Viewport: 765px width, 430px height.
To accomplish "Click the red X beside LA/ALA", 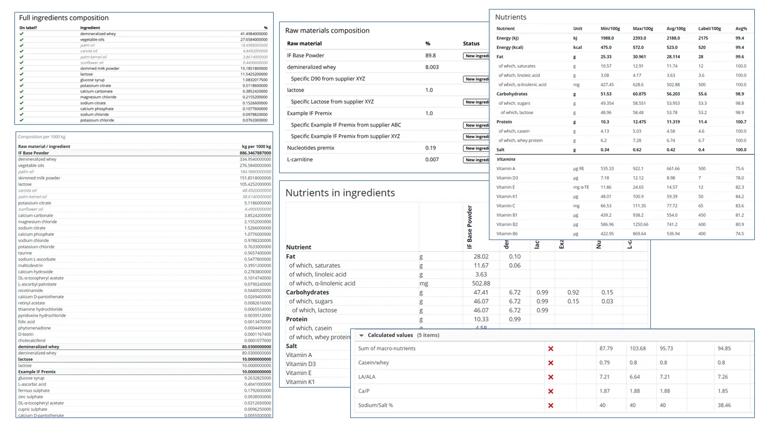I will [x=550, y=377].
